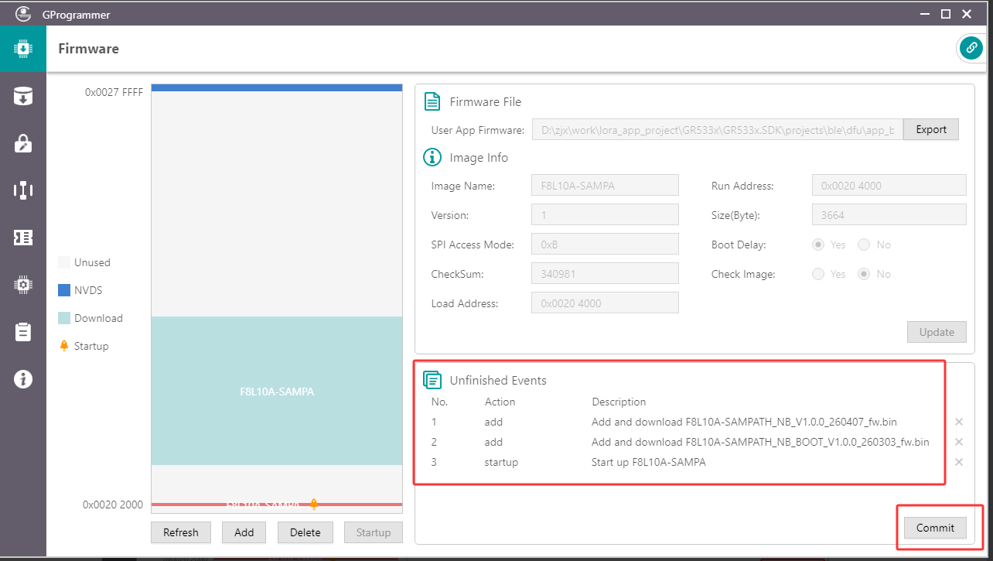Select No for Boot Delay
Screen dimensions: 993x561
pyautogui.click(x=865, y=245)
